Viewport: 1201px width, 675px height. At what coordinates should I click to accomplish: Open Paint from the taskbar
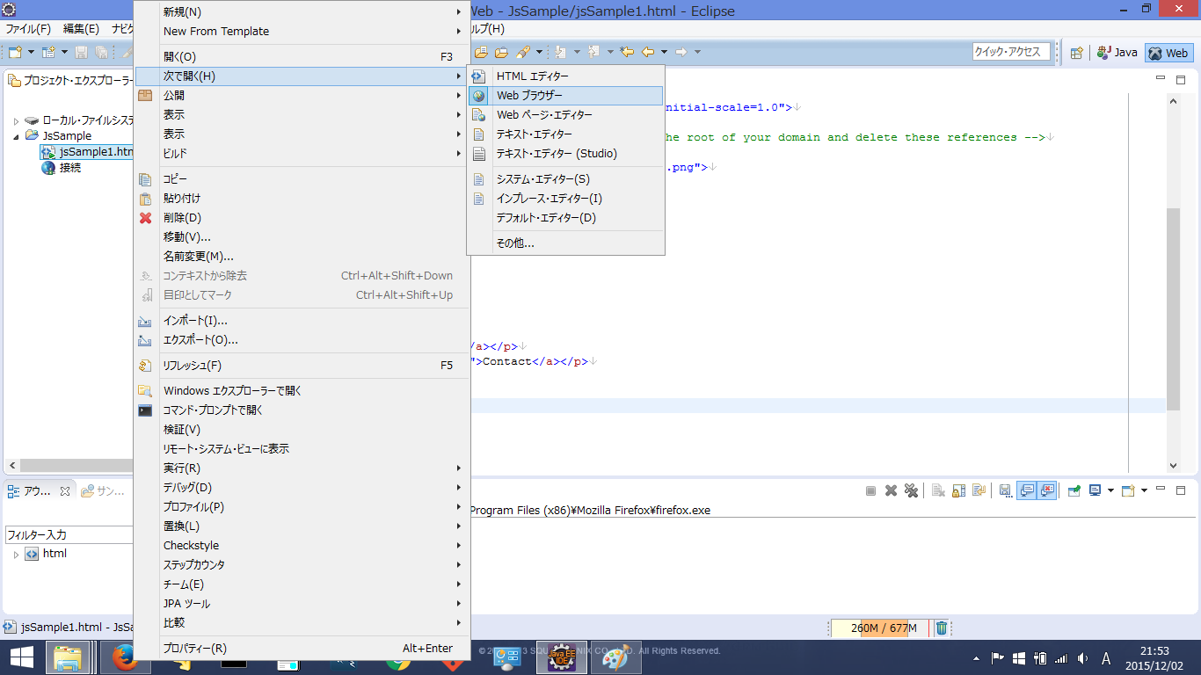click(616, 657)
